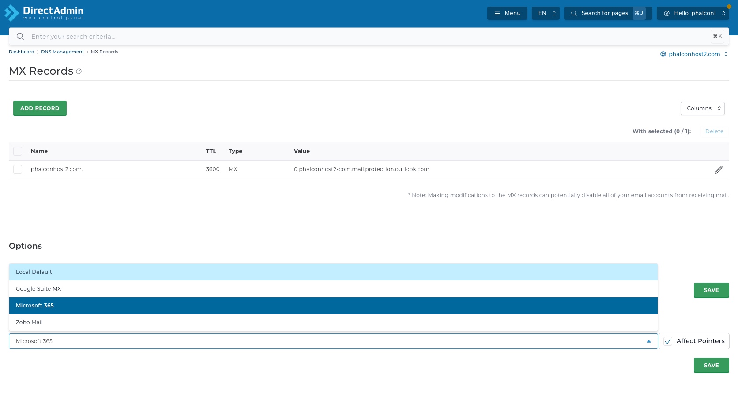
Task: Open the Columns dropdown
Action: [702, 108]
